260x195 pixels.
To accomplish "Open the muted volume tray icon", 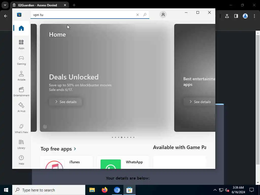I will 227,190.
